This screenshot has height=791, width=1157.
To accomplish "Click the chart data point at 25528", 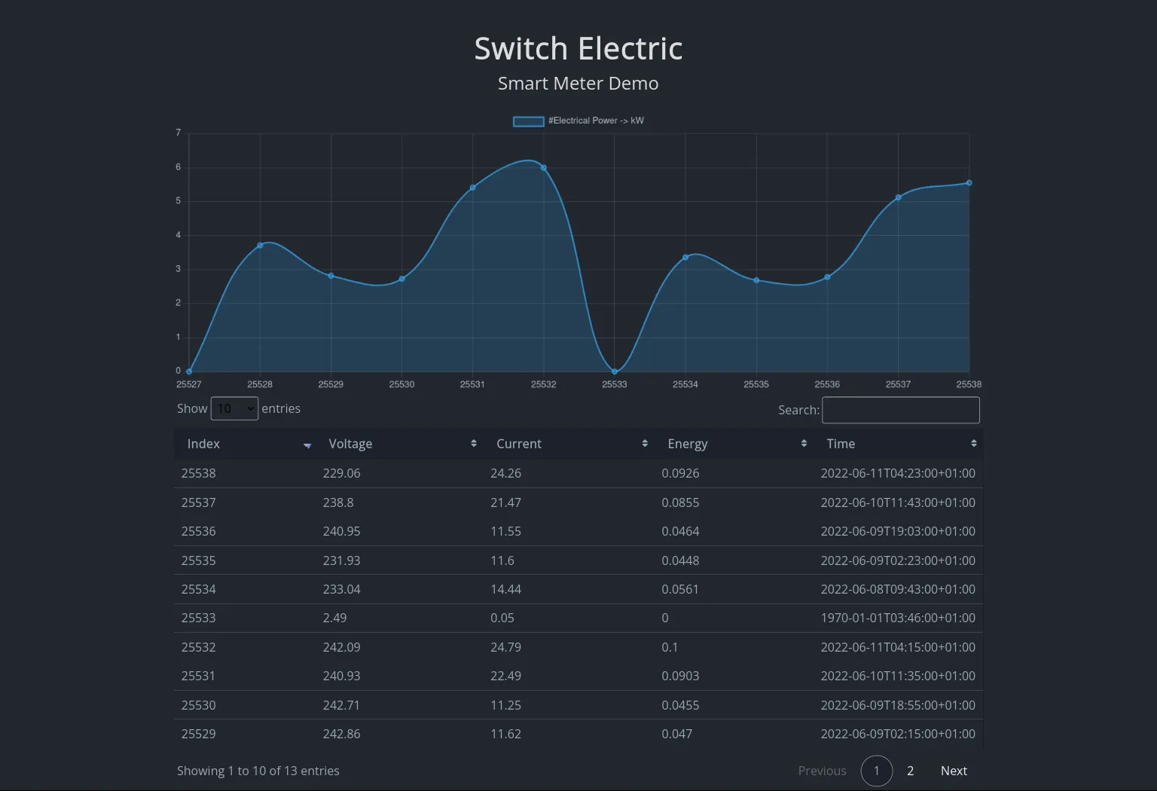I will (x=260, y=246).
